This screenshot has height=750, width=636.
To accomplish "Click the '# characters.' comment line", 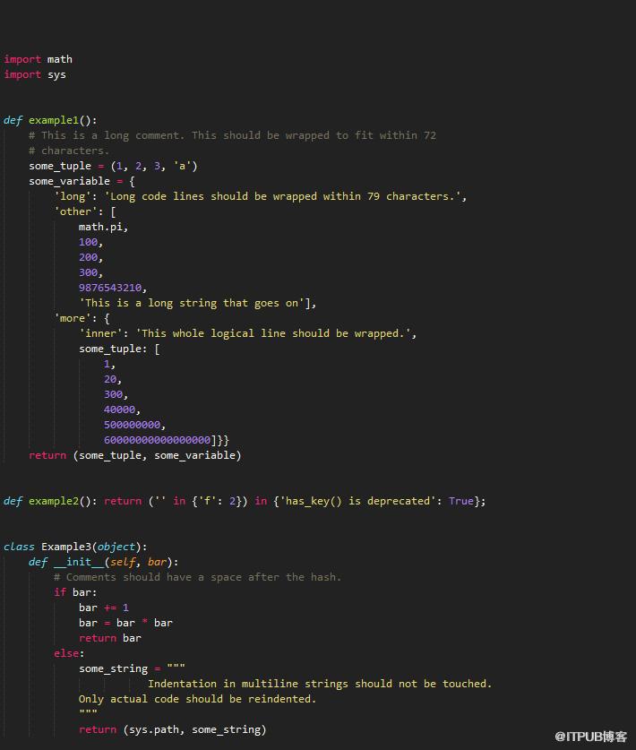I will pyautogui.click(x=69, y=151).
